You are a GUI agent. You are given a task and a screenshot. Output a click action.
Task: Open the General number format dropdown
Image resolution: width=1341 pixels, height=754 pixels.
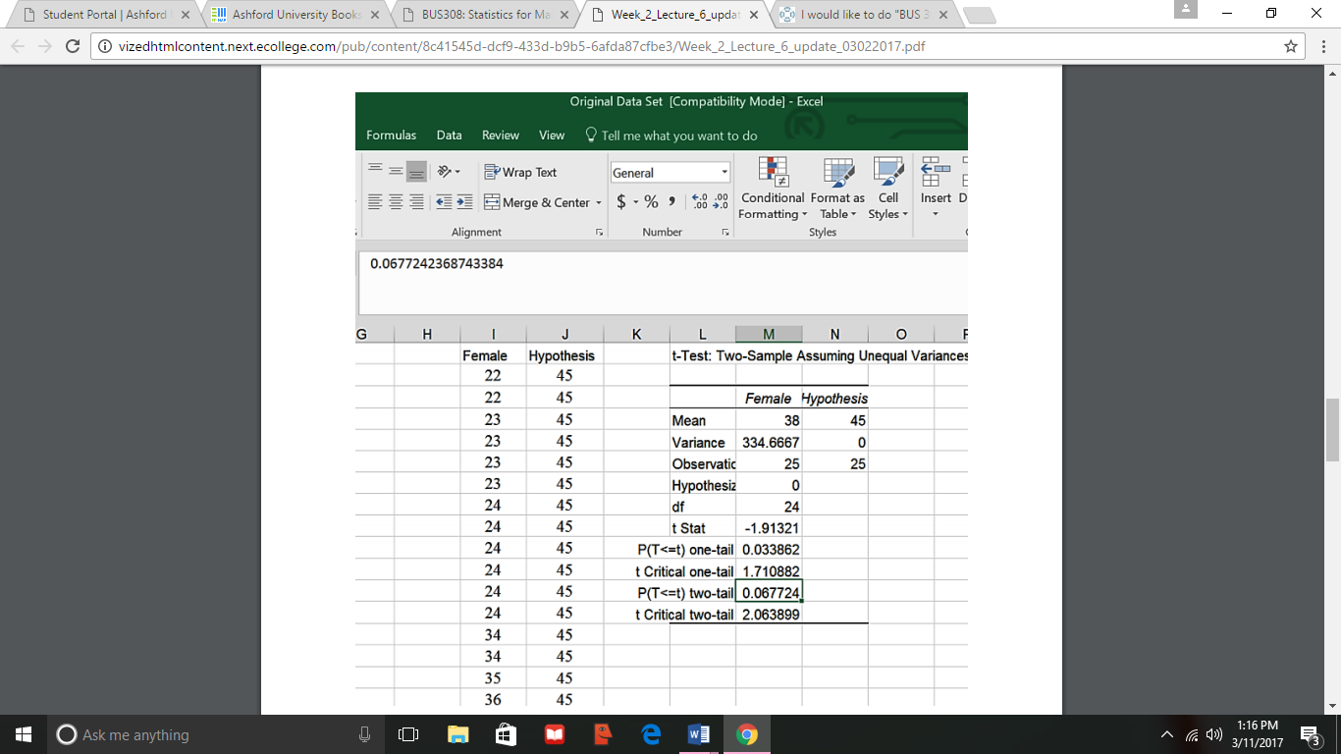click(723, 172)
